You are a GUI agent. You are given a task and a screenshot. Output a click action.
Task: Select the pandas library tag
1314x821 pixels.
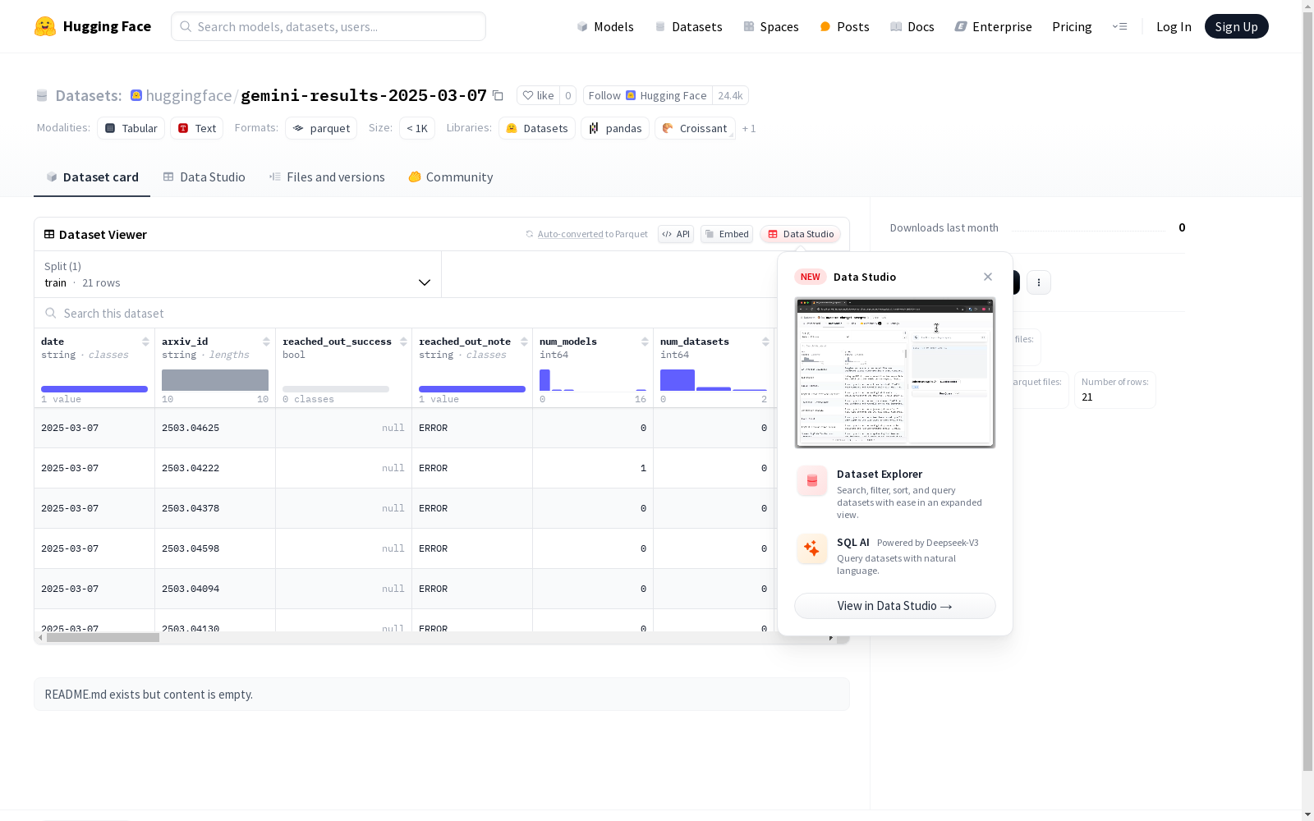click(615, 128)
